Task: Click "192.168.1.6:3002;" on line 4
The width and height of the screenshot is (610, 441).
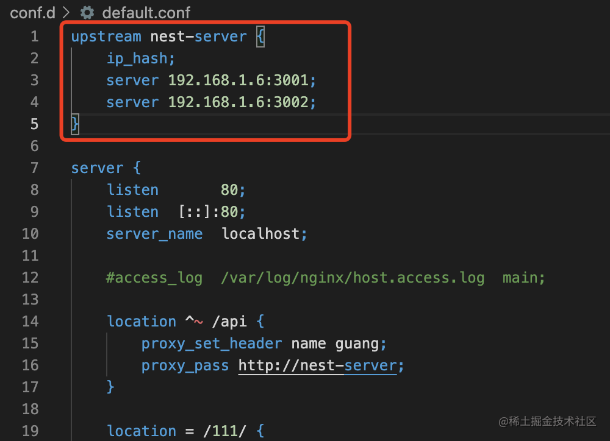Action: [242, 102]
